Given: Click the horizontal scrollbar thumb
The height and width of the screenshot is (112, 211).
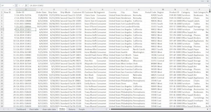Looking at the screenshot, I should coord(147,109).
